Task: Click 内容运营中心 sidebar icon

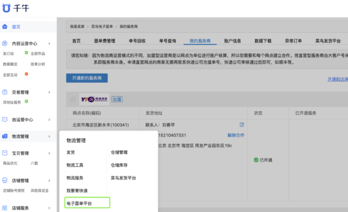Action: click(4, 43)
